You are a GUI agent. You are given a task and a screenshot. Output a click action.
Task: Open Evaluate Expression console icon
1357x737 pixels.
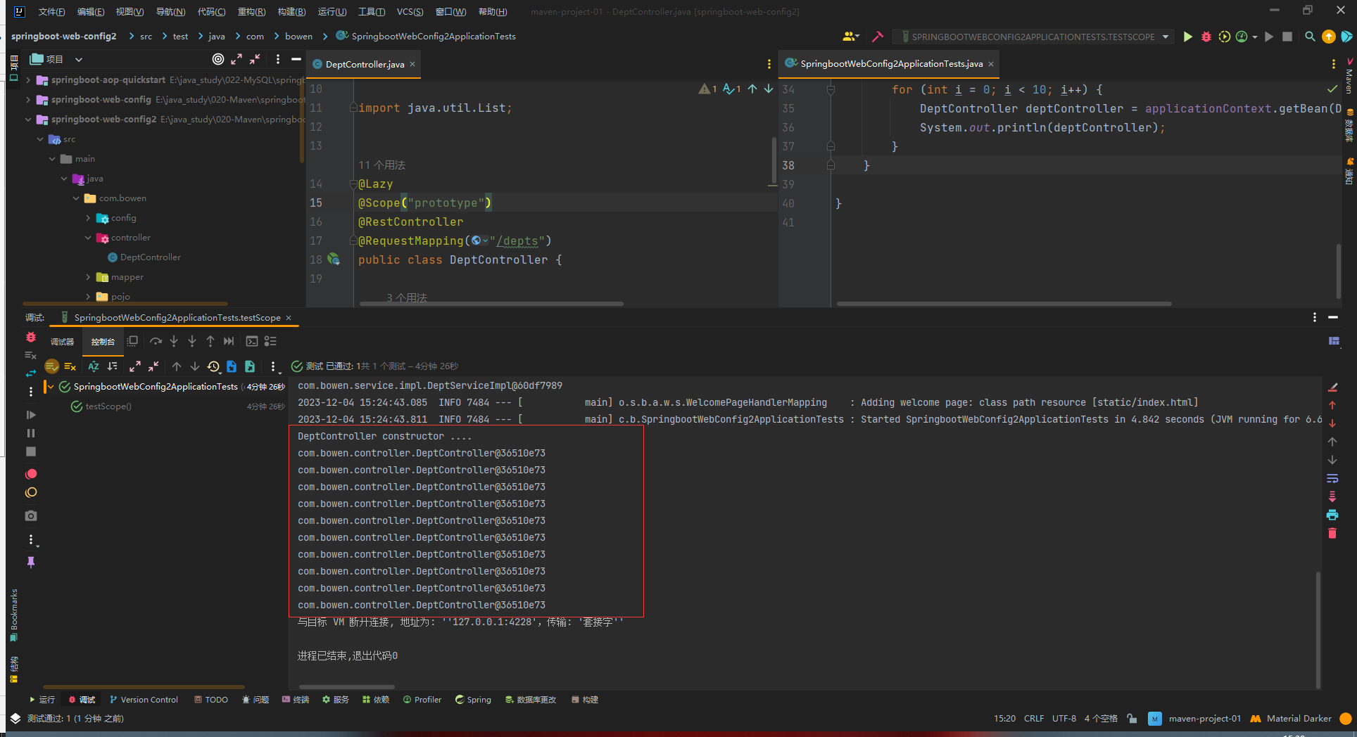pyautogui.click(x=252, y=341)
